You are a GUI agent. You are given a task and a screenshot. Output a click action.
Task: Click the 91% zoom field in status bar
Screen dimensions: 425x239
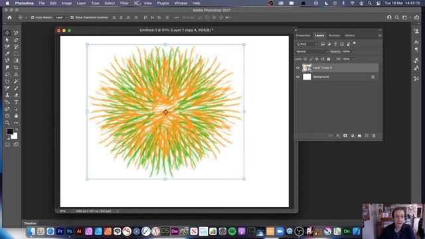(63, 211)
